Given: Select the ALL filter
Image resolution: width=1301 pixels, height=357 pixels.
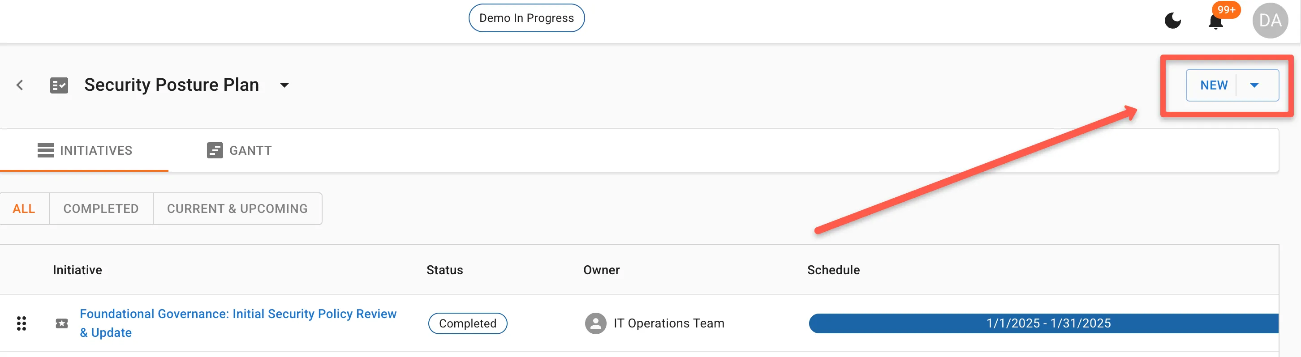Looking at the screenshot, I should coord(24,209).
